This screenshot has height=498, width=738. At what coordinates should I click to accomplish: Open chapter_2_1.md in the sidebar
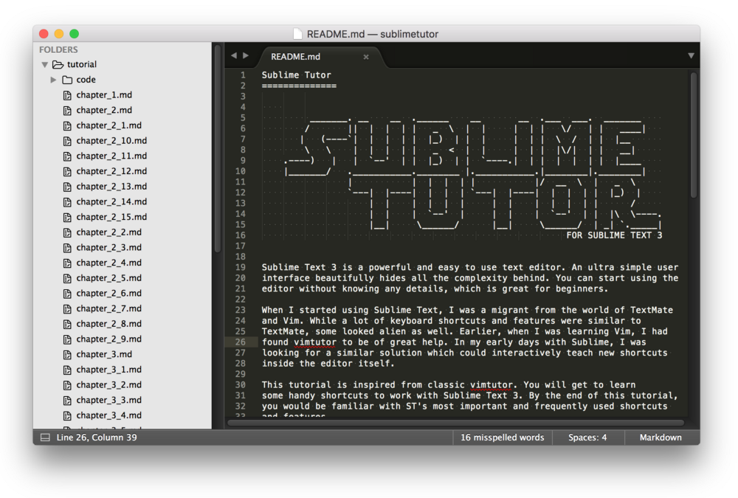[108, 125]
